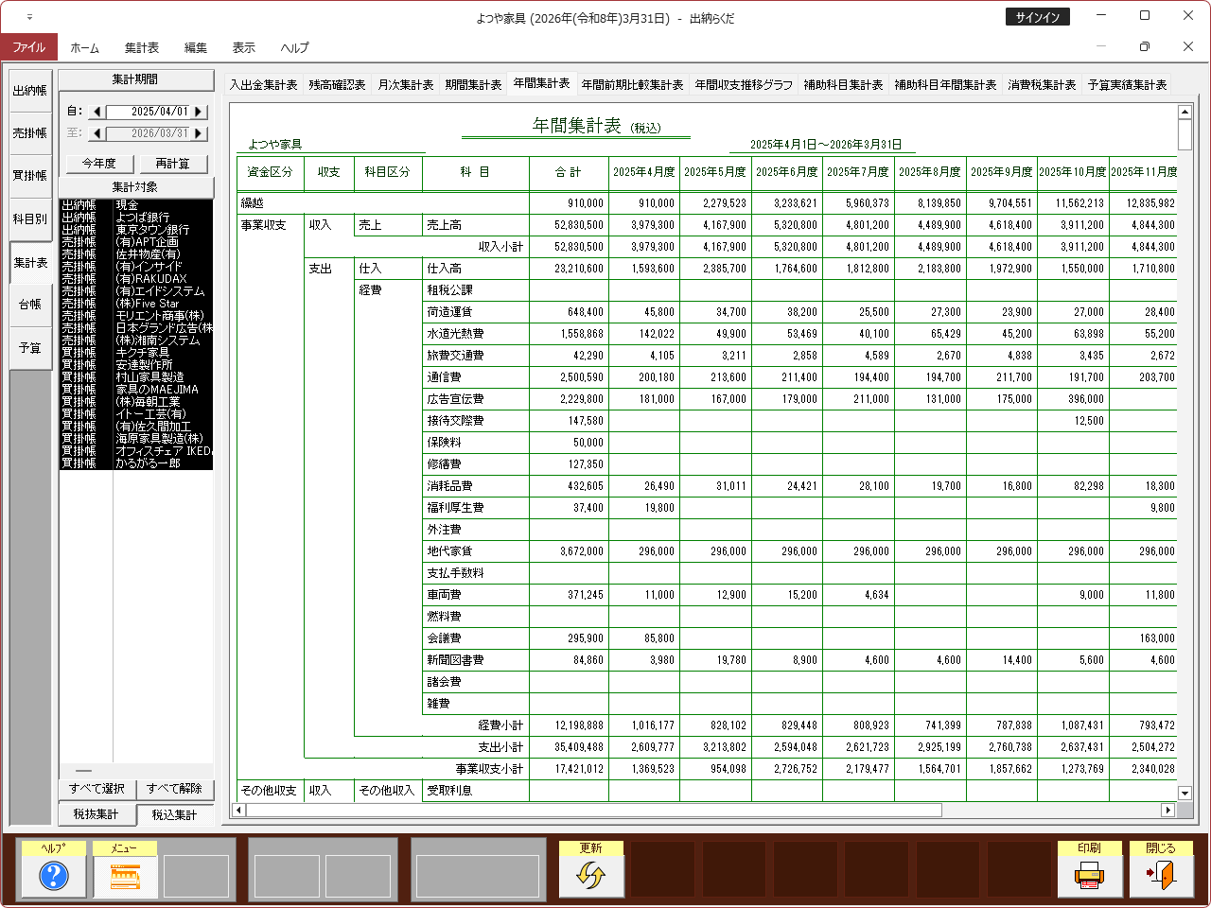Open the 売掛帳 side tab
Image resolution: width=1211 pixels, height=908 pixels.
[30, 133]
